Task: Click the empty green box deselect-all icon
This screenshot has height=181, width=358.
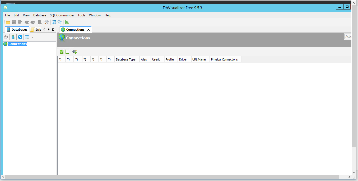Action: coord(67,52)
